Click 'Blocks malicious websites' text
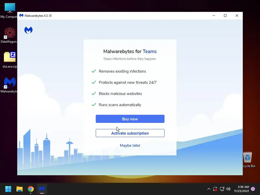This screenshot has height=195, width=260. point(120,94)
